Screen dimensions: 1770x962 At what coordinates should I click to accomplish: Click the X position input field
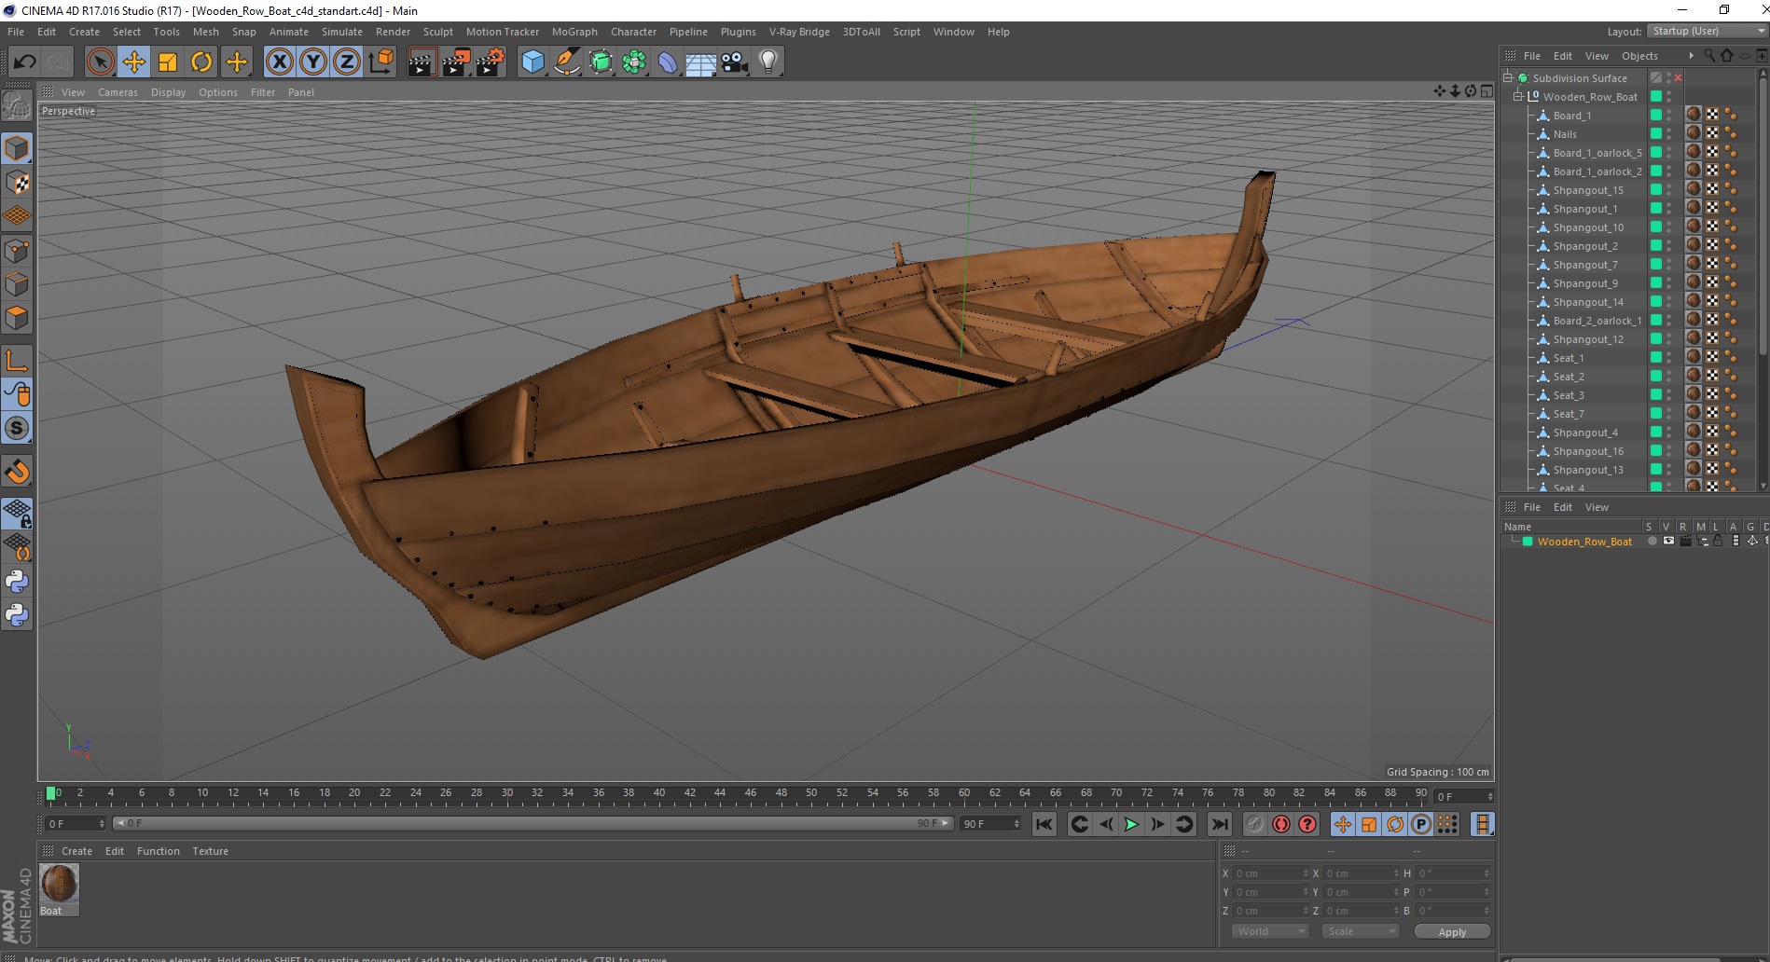click(1272, 873)
